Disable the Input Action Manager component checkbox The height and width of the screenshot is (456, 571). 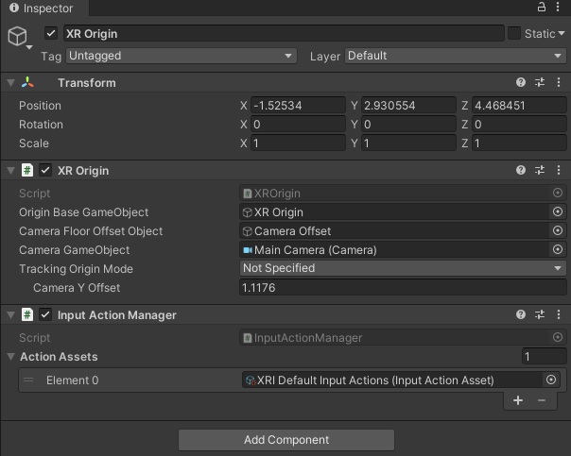(45, 314)
